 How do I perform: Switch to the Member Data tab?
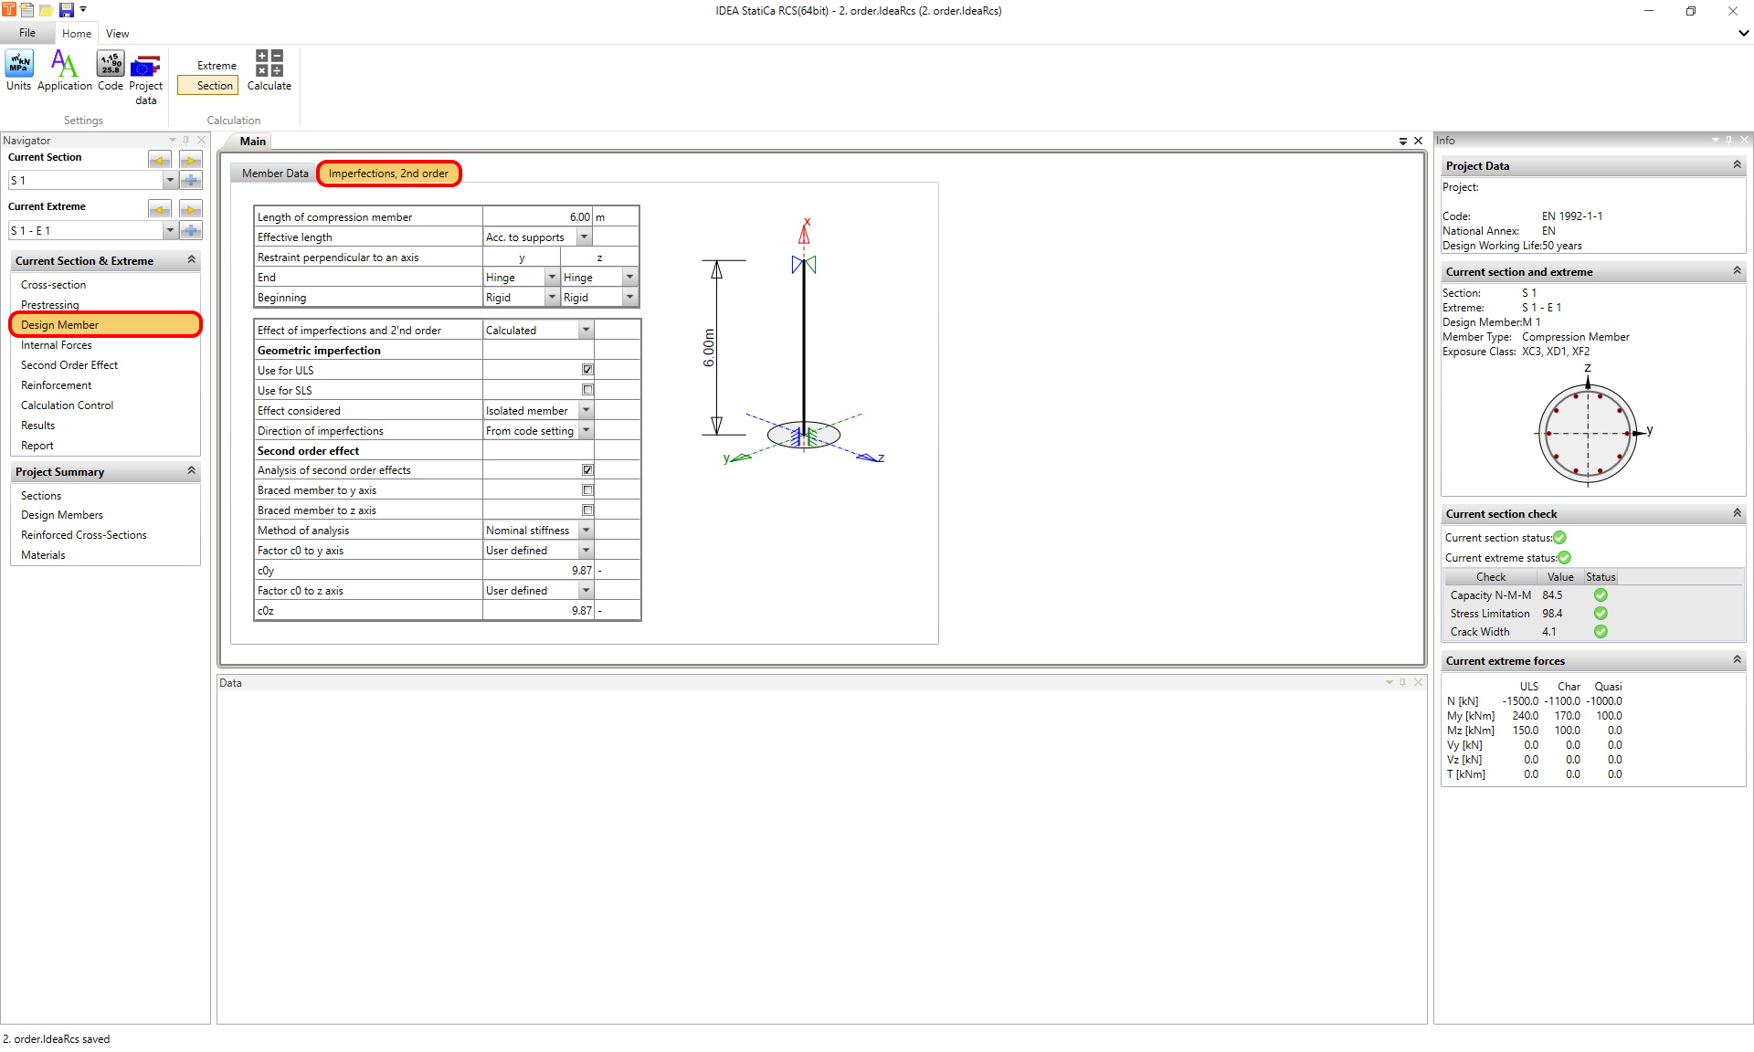(275, 174)
